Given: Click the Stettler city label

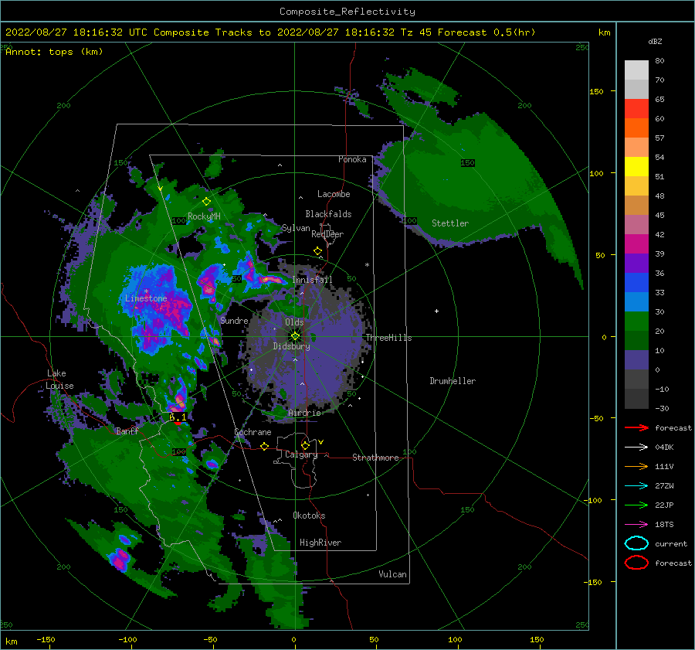Looking at the screenshot, I should [x=450, y=223].
